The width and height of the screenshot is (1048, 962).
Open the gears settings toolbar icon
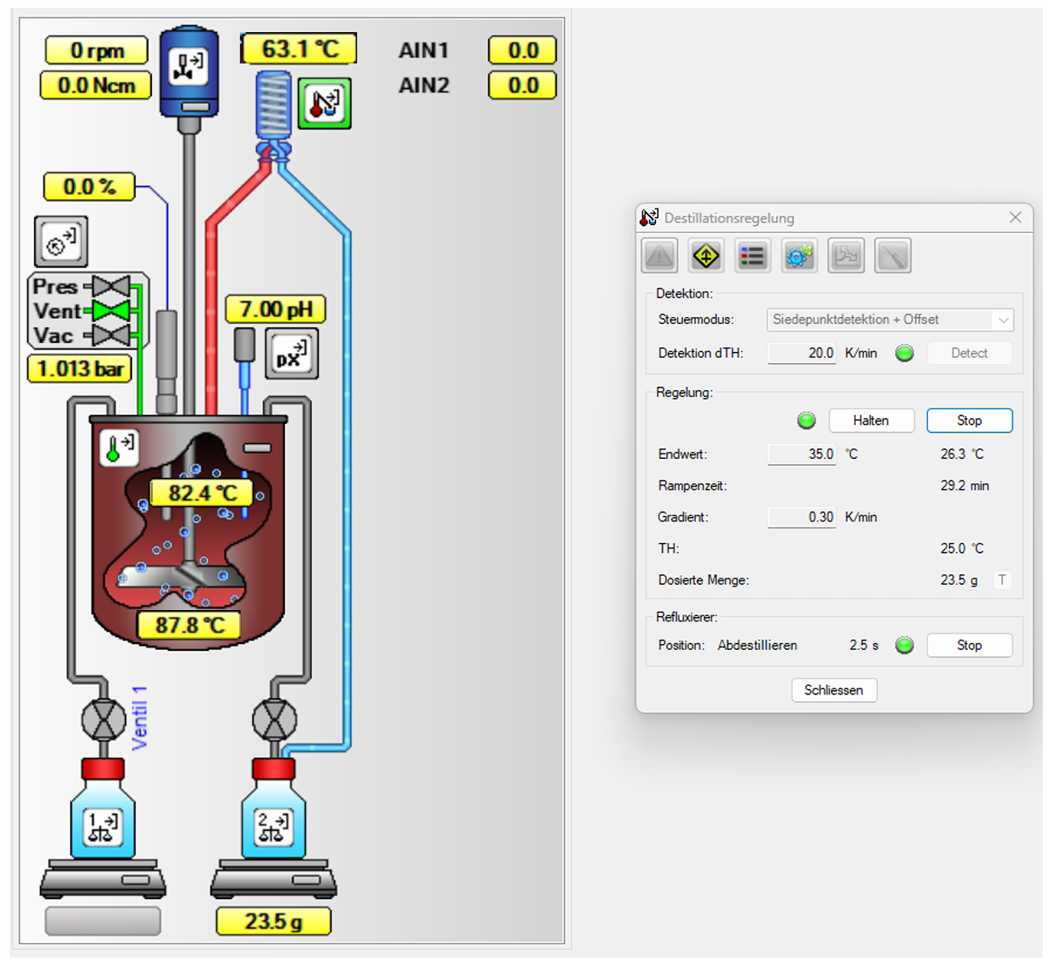799,256
